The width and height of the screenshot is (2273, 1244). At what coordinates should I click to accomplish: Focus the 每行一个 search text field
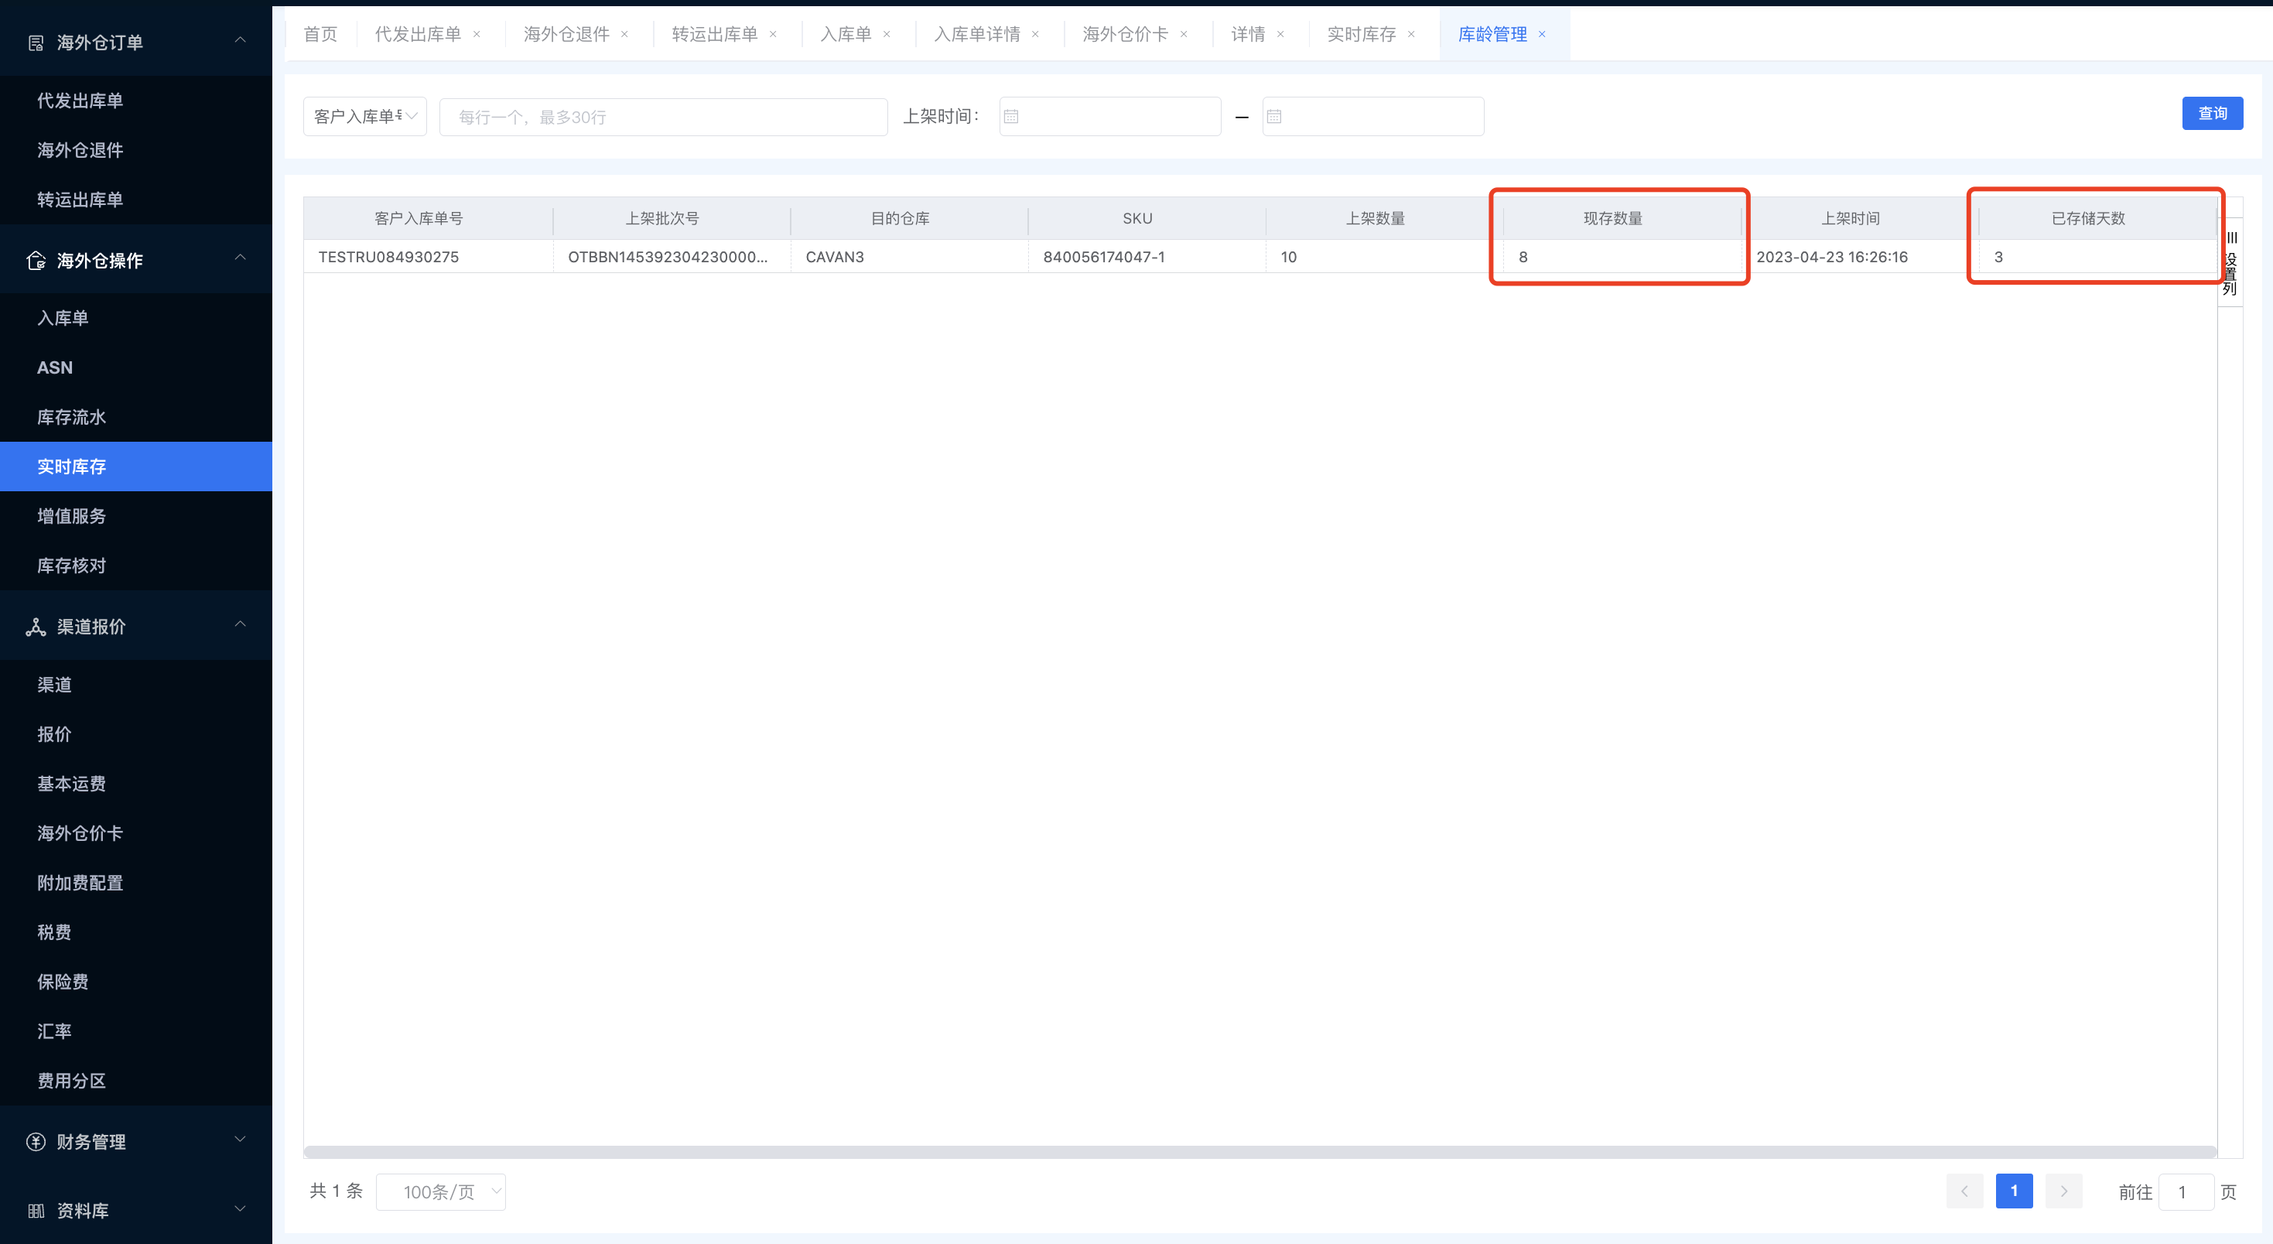[664, 117]
